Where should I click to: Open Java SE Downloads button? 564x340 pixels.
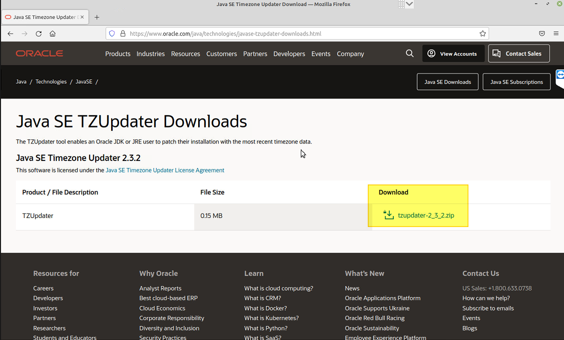(447, 82)
